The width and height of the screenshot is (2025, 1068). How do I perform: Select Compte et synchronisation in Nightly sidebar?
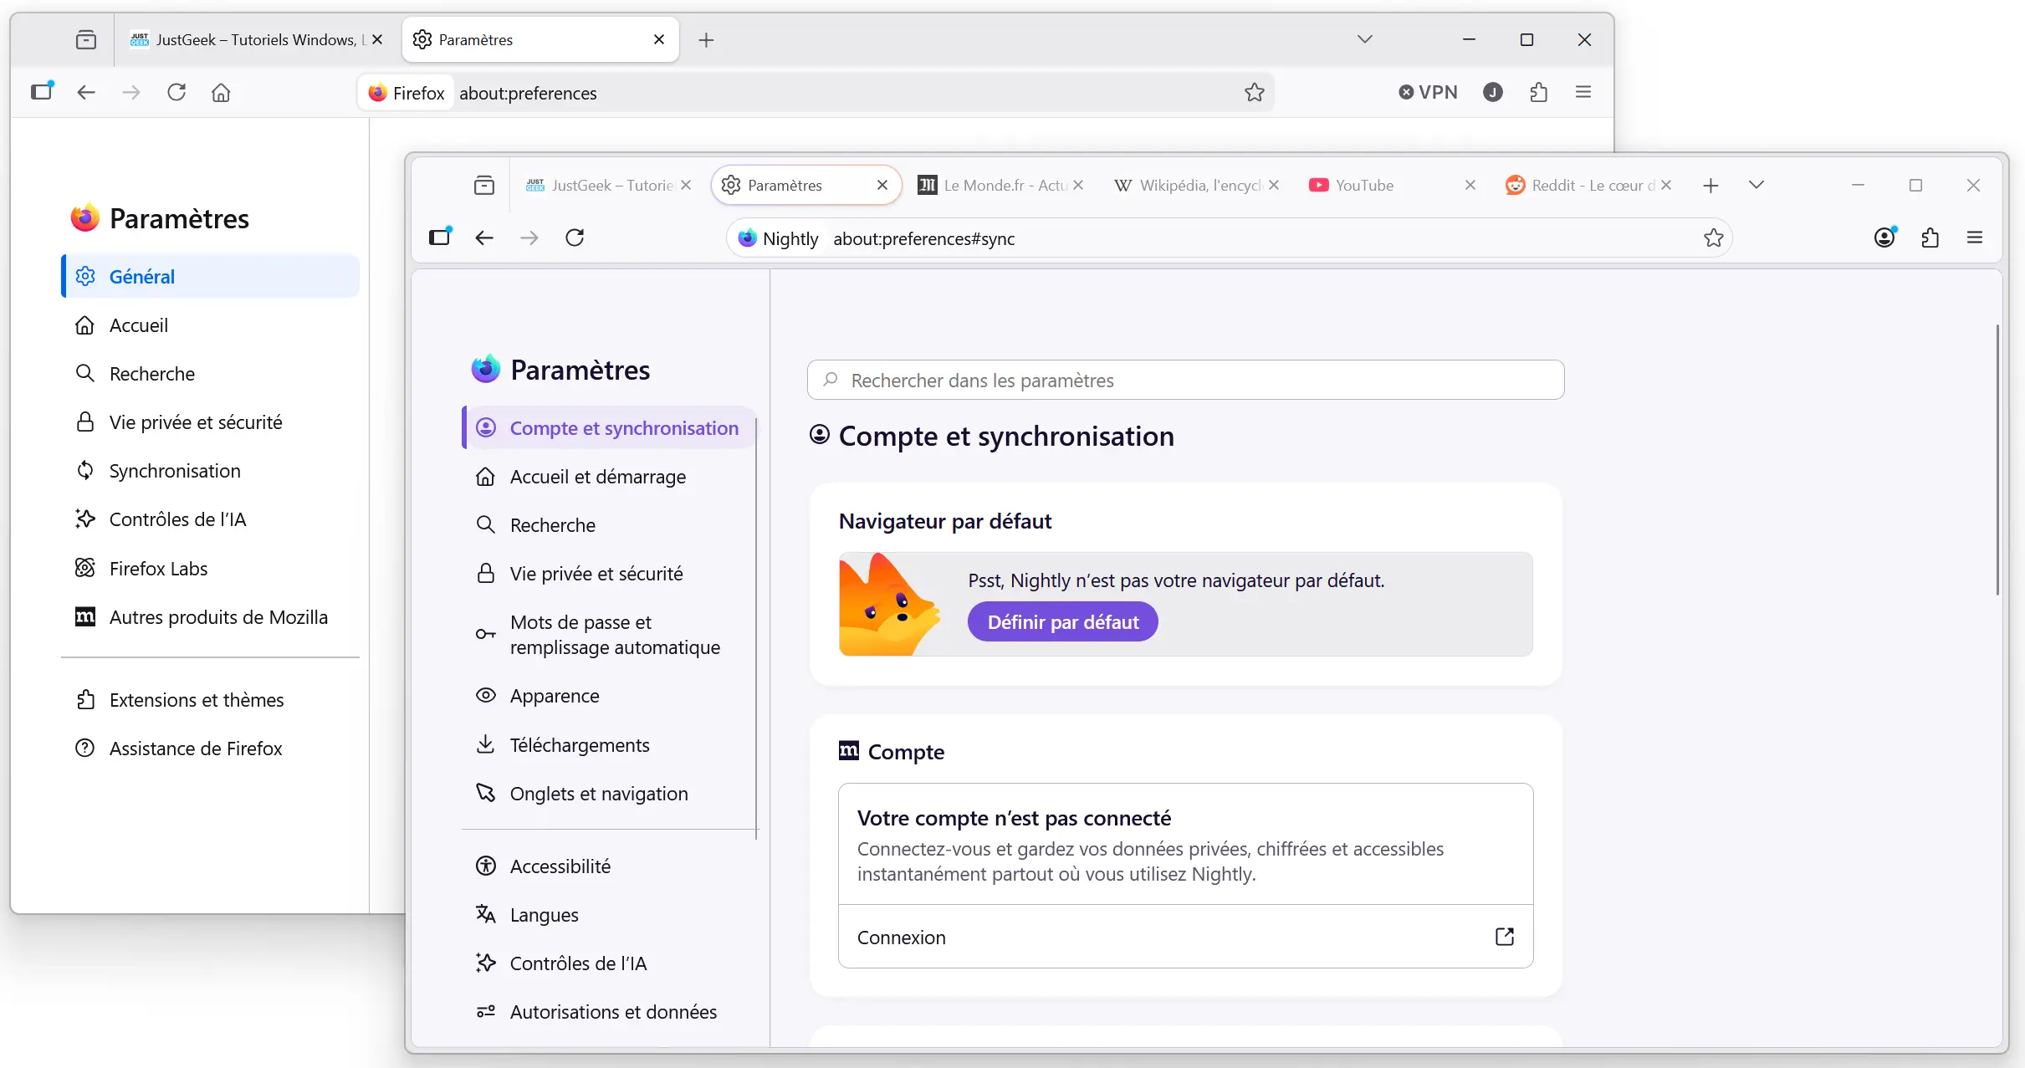(x=609, y=428)
